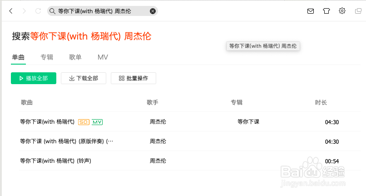Select the 铃声 ringtone version

(x=55, y=161)
